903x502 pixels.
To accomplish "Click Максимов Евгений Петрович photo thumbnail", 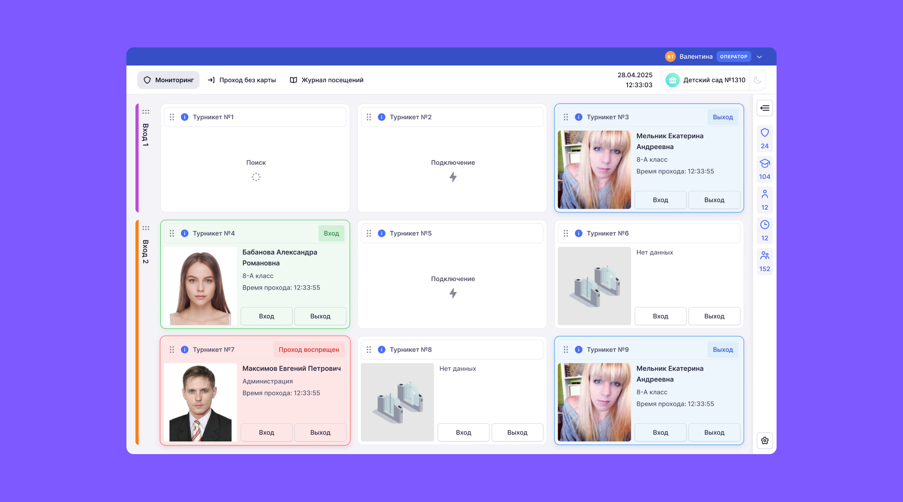I will pos(200,402).
